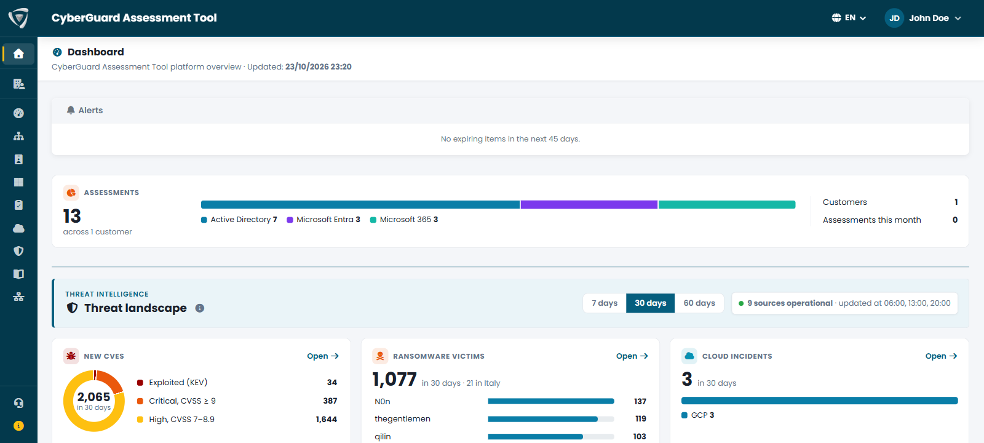Image resolution: width=984 pixels, height=443 pixels.
Task: Click the Cloud Incidents cloud icon
Action: pos(689,356)
